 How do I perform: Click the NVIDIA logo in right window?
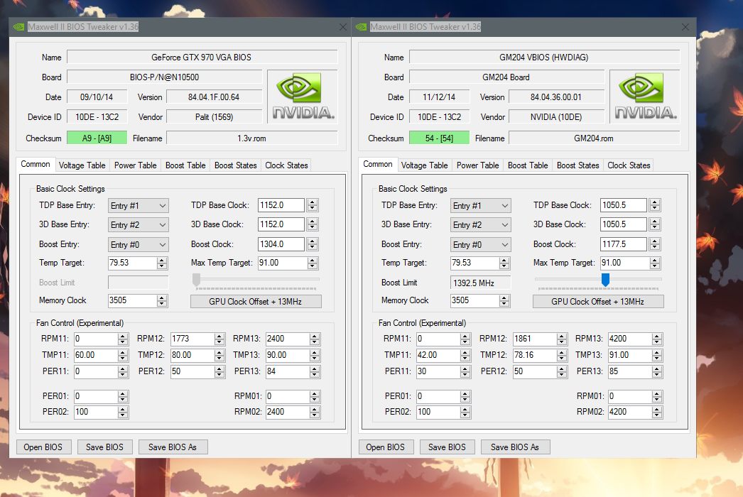point(645,97)
